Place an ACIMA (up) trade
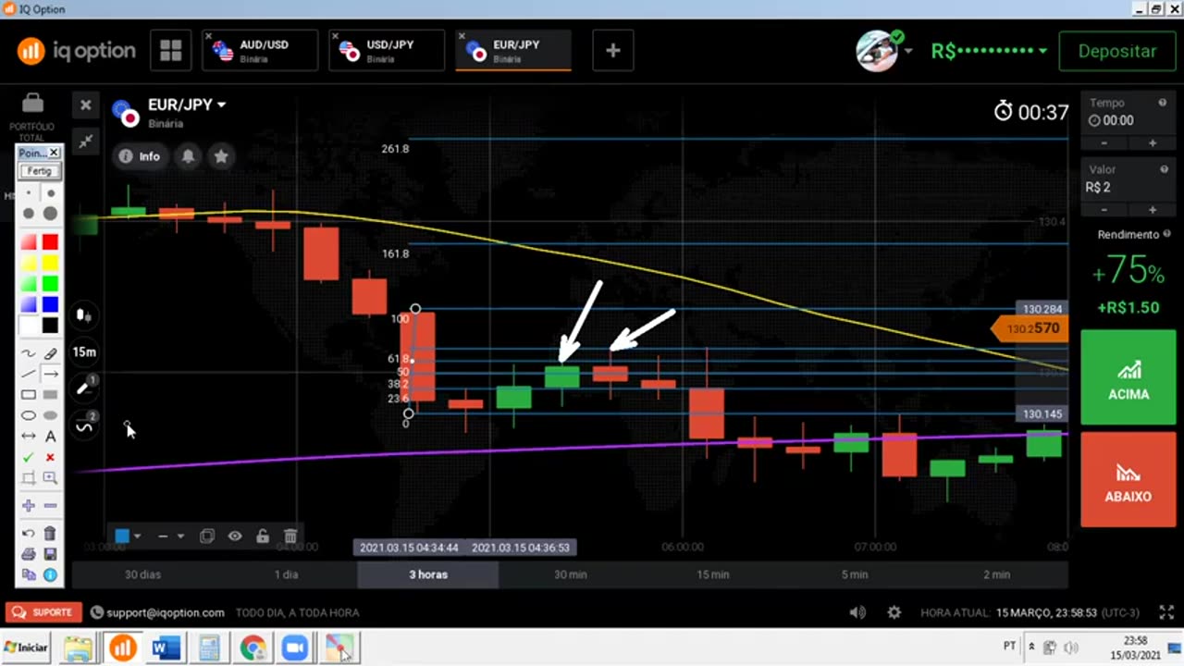 click(x=1128, y=377)
